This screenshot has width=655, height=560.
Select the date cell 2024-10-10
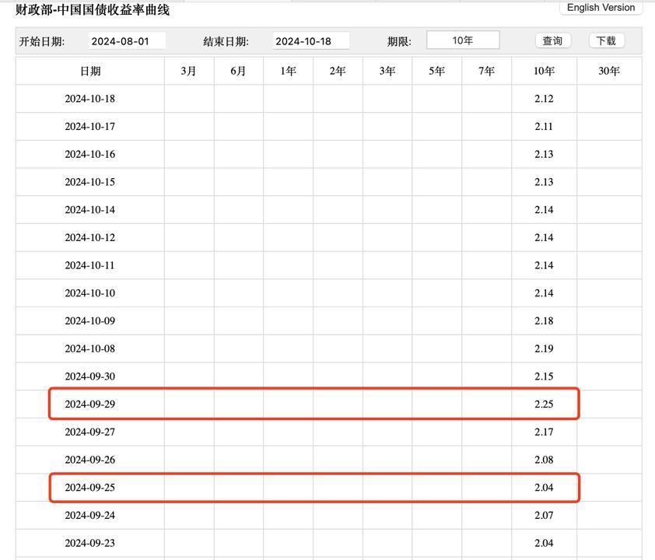(x=89, y=293)
